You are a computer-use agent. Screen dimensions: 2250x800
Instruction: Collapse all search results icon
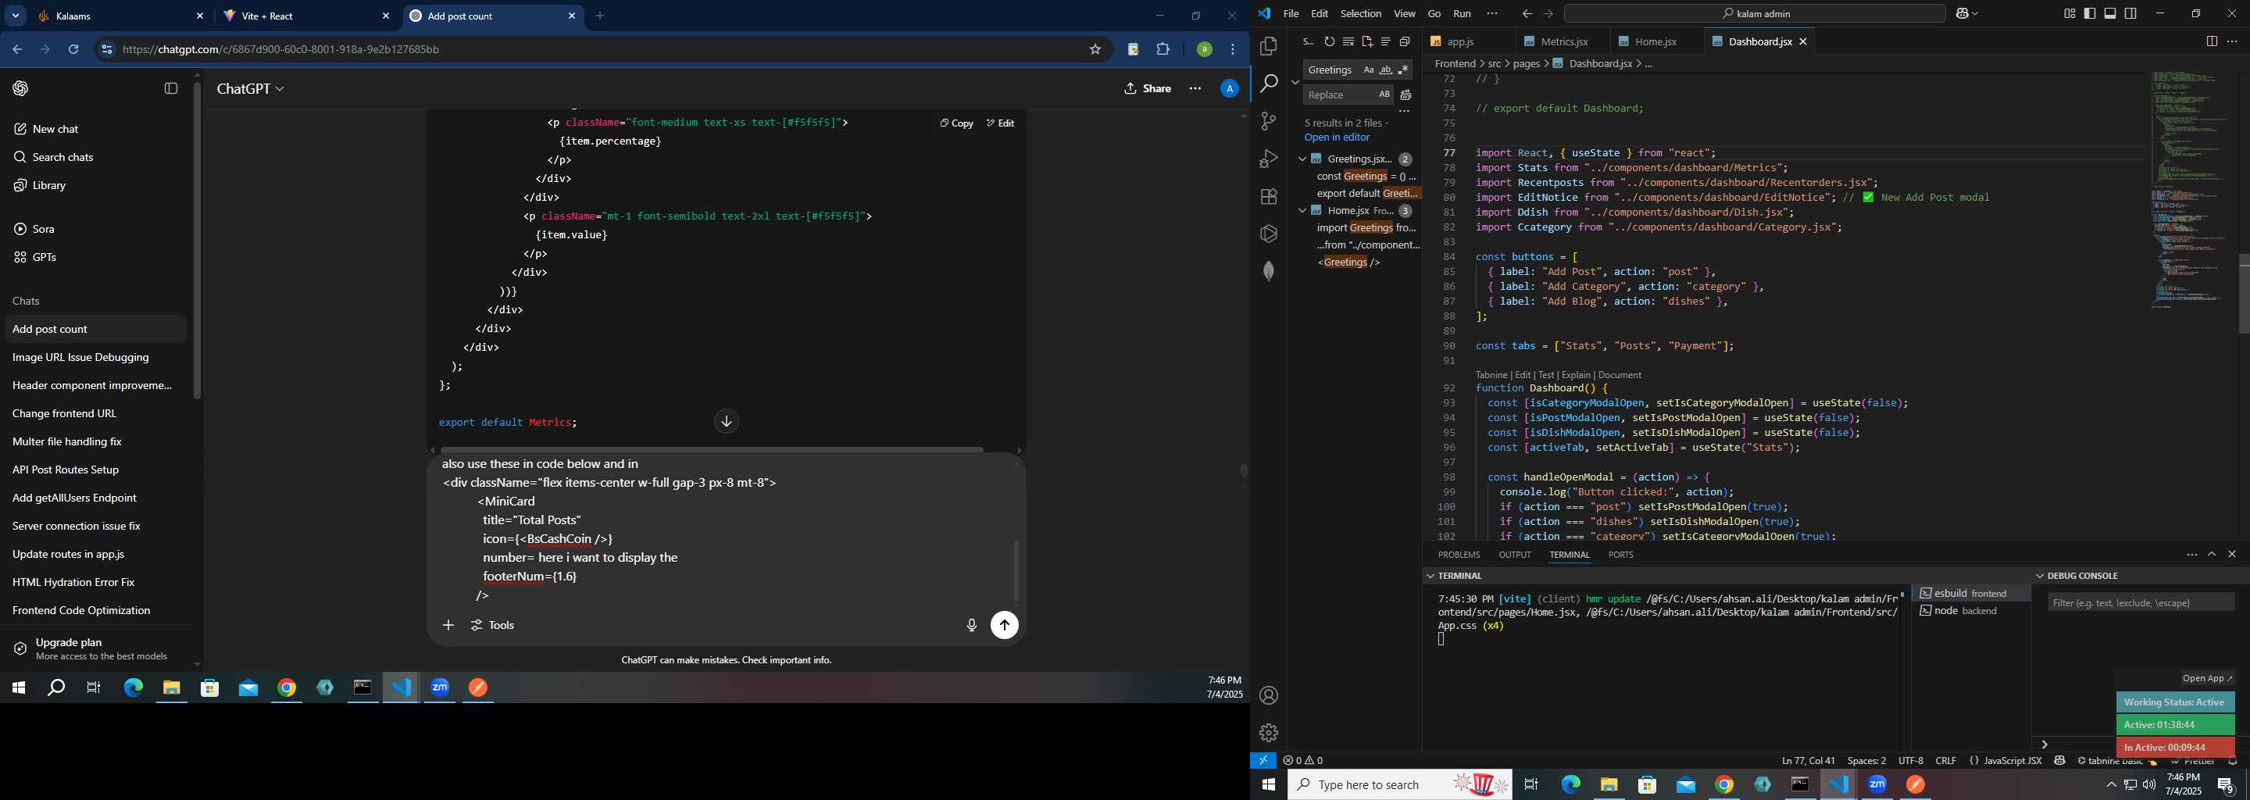click(1405, 42)
